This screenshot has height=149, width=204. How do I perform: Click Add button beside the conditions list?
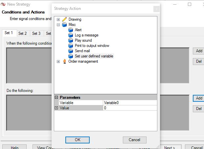pos(199,51)
